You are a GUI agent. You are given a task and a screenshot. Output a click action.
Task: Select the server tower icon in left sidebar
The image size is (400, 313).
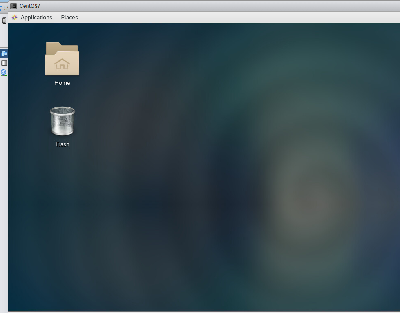tap(4, 20)
